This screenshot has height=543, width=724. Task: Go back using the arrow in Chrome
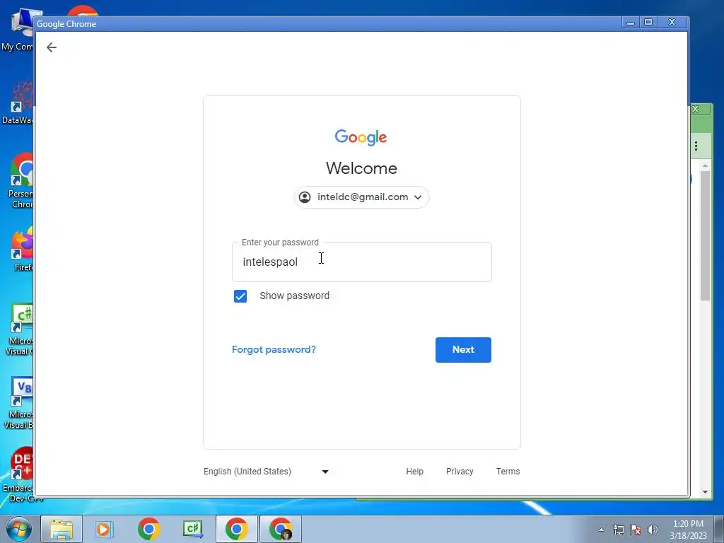tap(51, 47)
